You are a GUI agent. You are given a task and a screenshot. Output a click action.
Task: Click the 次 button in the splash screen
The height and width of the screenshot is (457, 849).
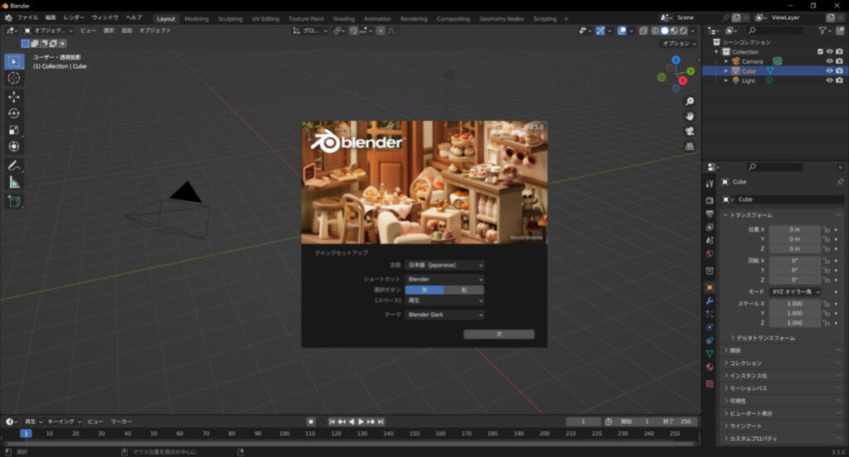(499, 334)
